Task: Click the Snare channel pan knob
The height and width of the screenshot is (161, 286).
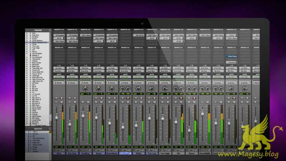Action: [x=98, y=89]
